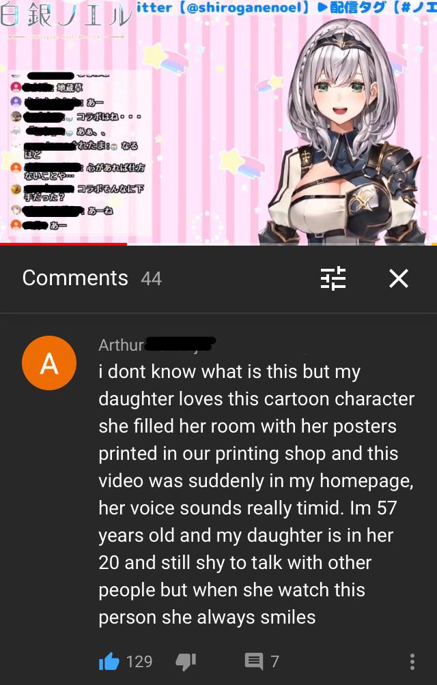Open the replies icon on Arthur's comment
Screen dimensions: 437x685
coord(254,661)
